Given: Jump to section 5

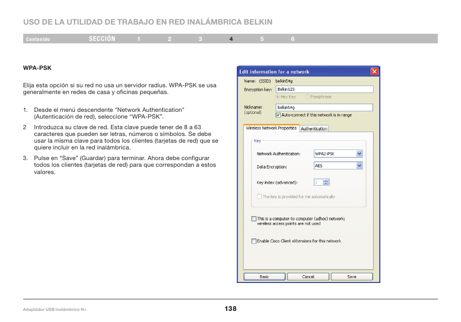Looking at the screenshot, I should tap(262, 39).
